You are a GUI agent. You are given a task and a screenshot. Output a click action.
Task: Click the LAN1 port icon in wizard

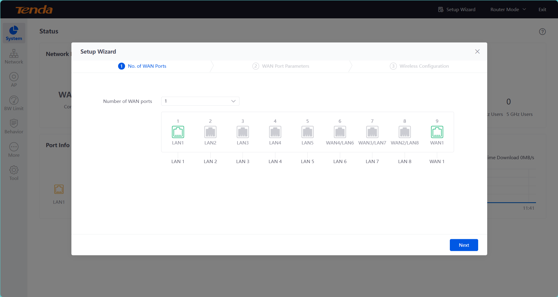(178, 132)
